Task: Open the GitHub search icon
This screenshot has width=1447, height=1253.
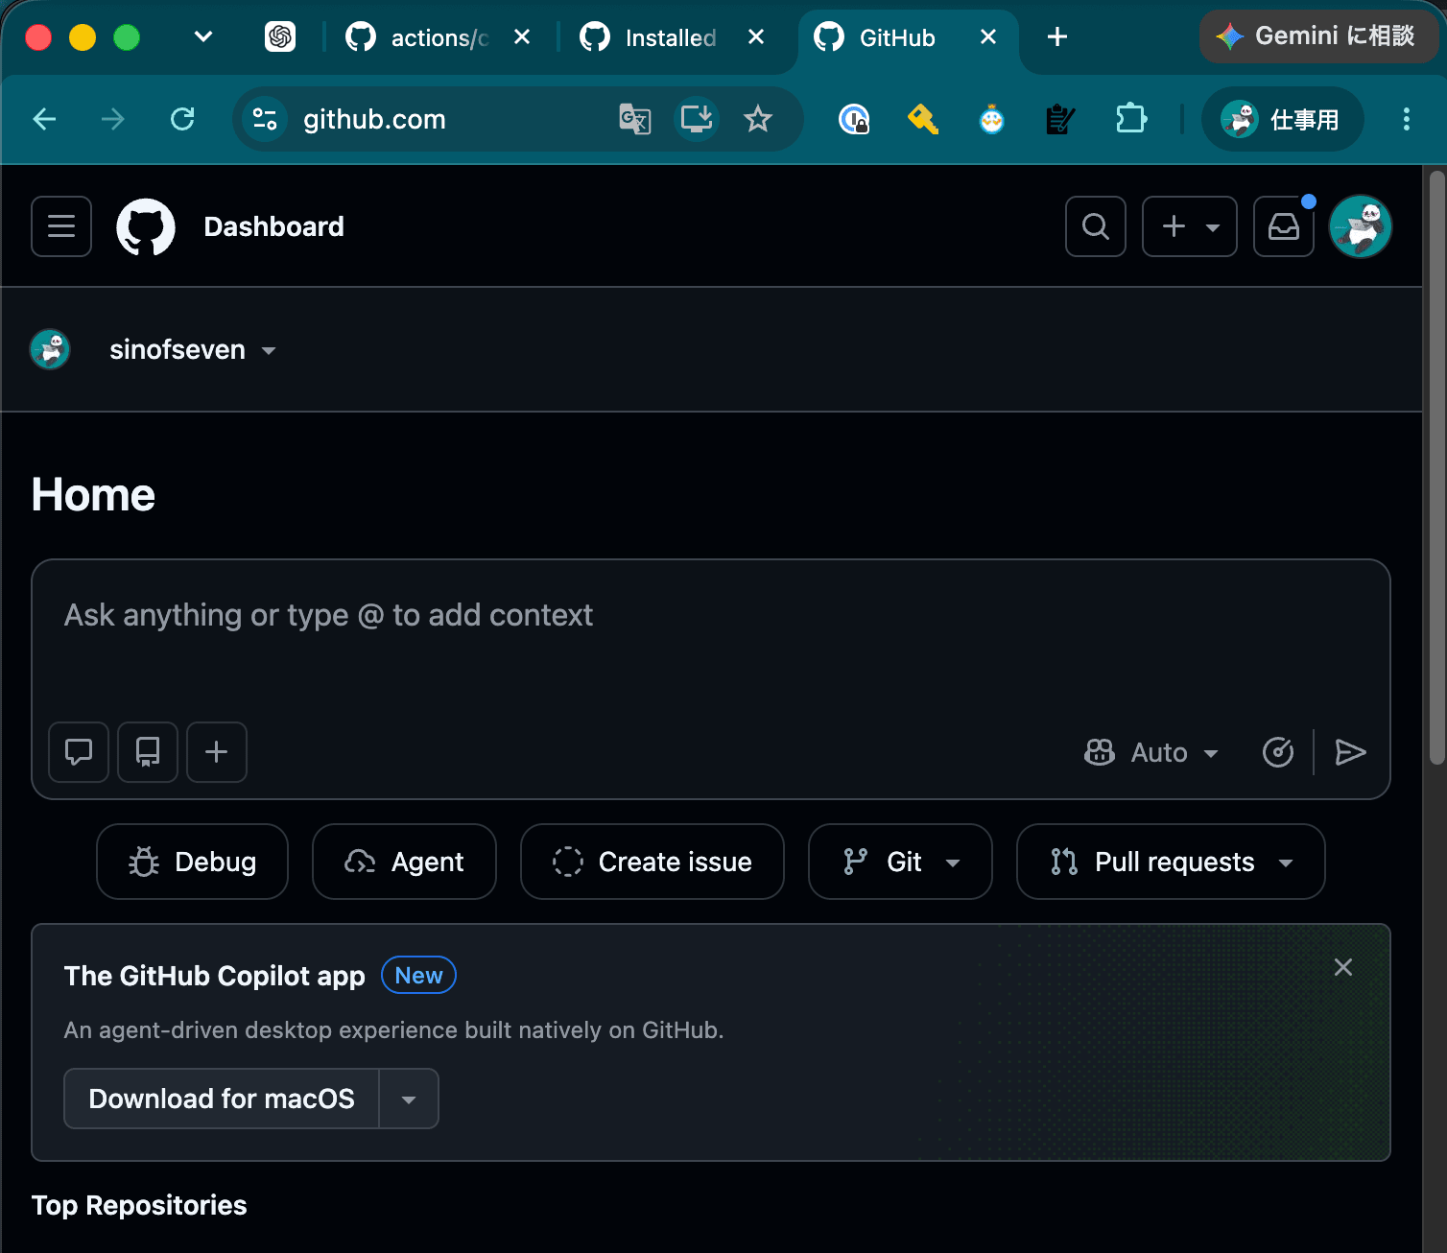Action: pyautogui.click(x=1096, y=226)
